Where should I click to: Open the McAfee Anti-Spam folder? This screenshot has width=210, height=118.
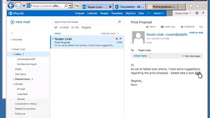click(27, 64)
